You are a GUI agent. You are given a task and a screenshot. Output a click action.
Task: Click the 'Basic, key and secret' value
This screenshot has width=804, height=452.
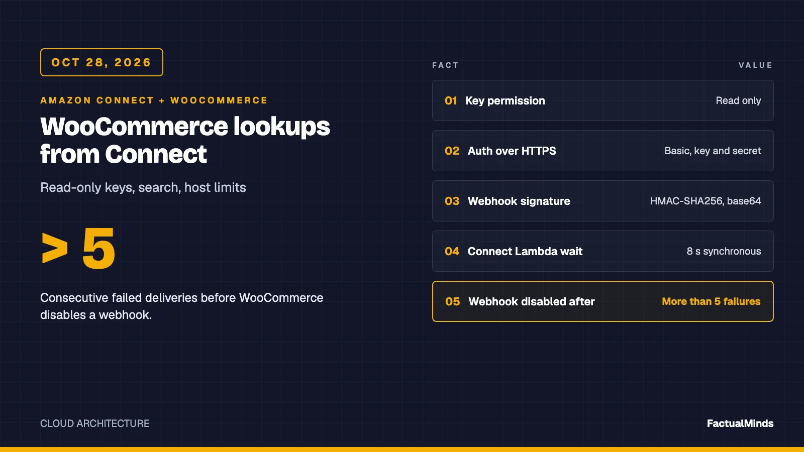point(713,151)
